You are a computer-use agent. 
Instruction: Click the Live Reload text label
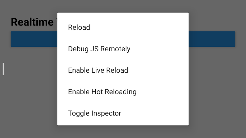110,70
